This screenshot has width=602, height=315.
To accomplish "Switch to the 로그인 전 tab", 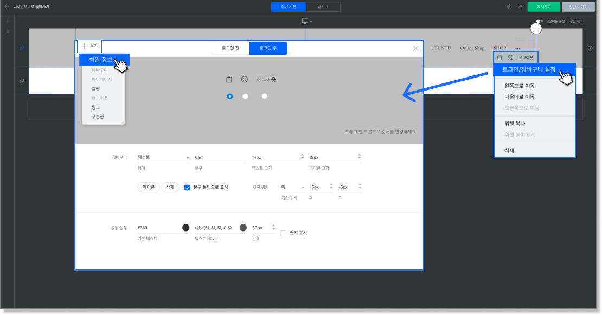I will click(230, 48).
